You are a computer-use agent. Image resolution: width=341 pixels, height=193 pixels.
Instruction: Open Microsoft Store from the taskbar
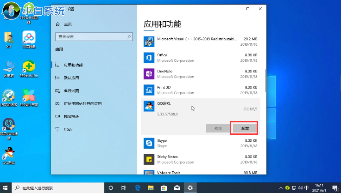coord(164,188)
